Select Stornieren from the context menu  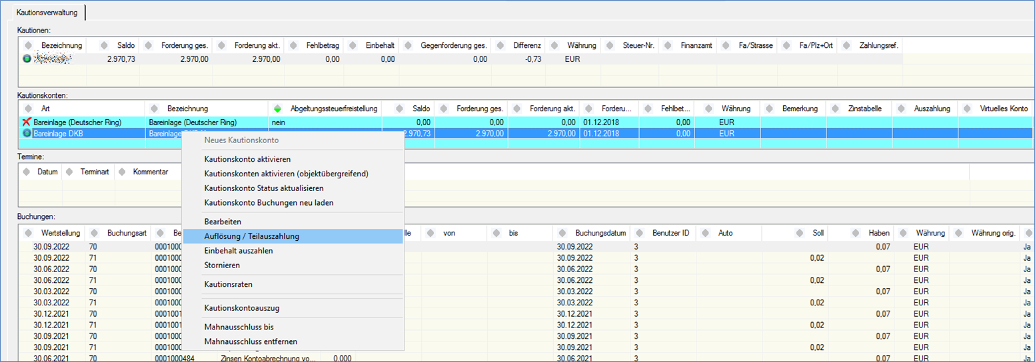(223, 265)
